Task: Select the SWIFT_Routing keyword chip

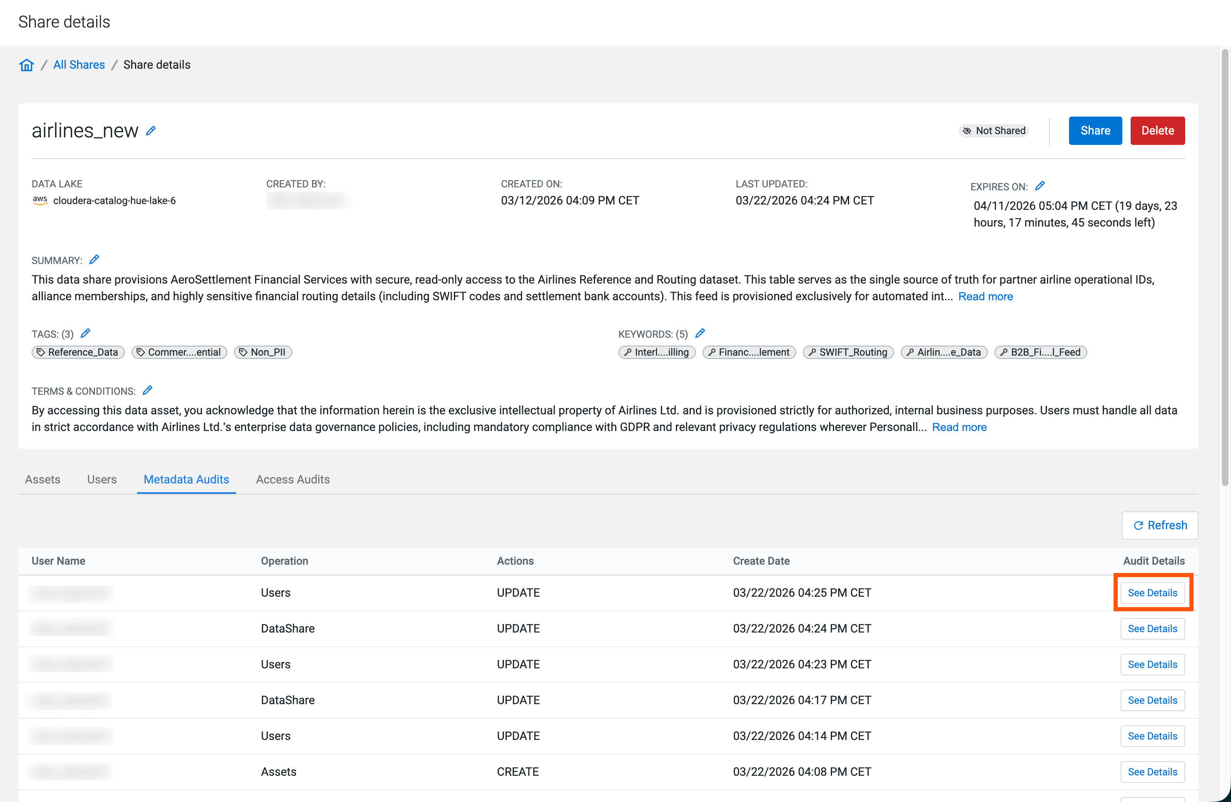Action: tap(848, 352)
